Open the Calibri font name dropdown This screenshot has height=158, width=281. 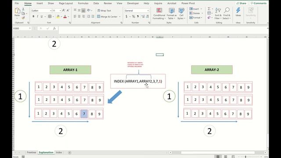(x=51, y=11)
